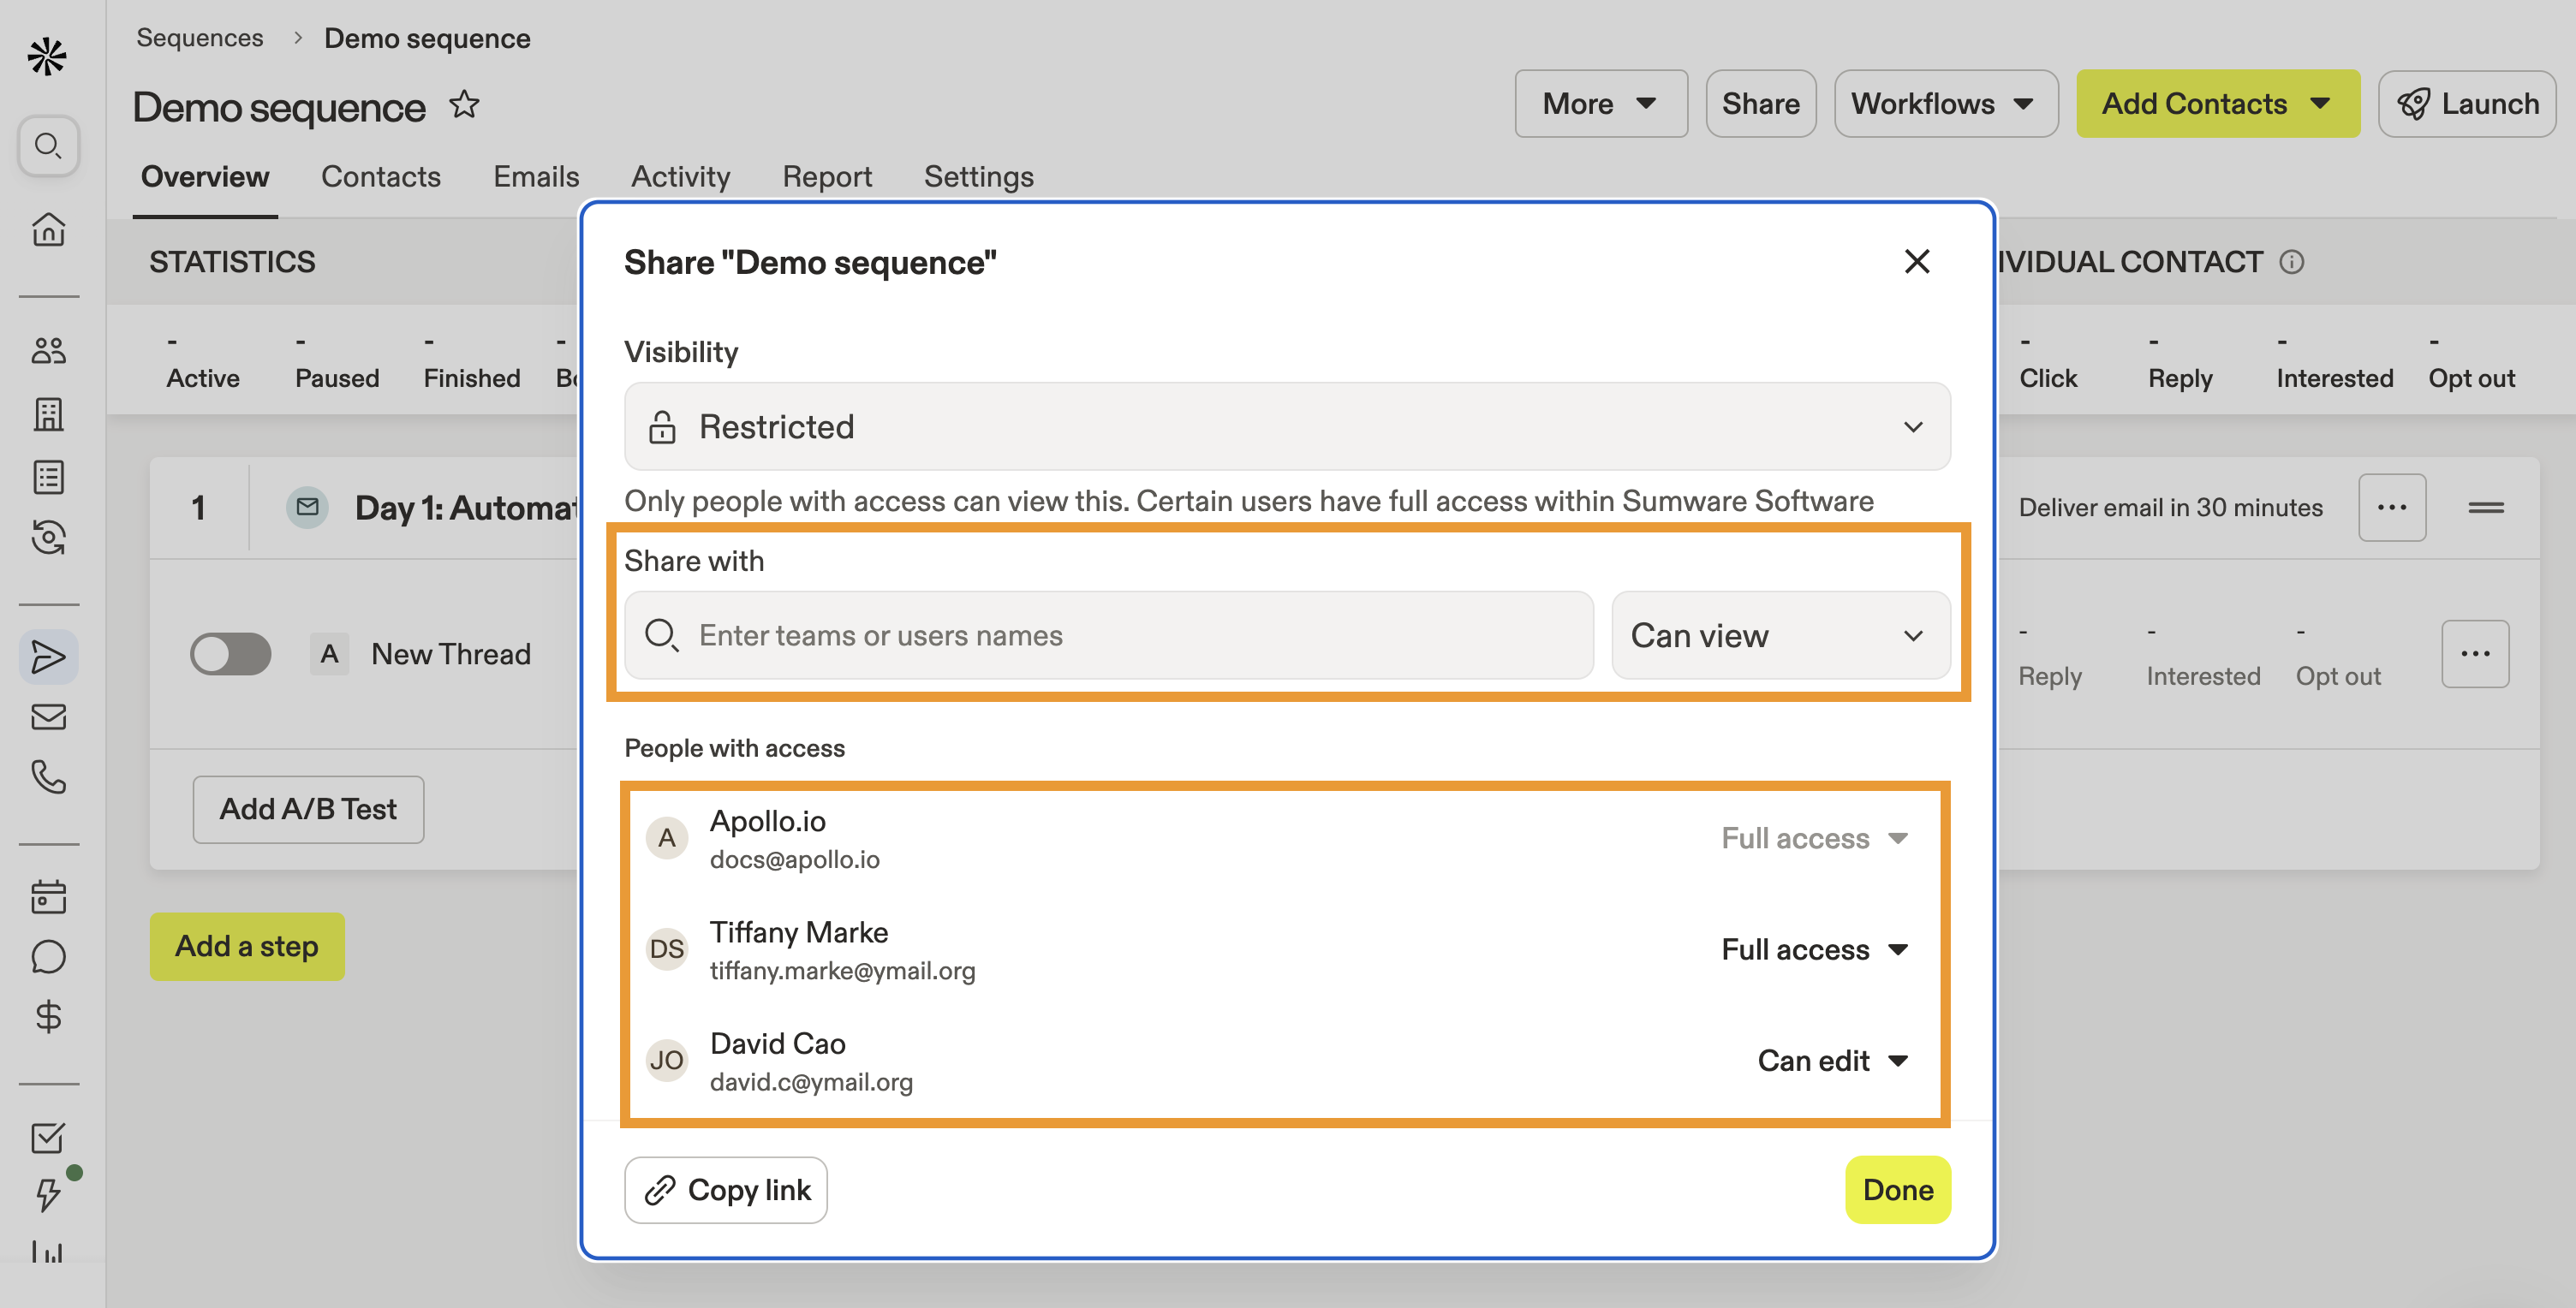Toggle the New Thread switch

[230, 655]
